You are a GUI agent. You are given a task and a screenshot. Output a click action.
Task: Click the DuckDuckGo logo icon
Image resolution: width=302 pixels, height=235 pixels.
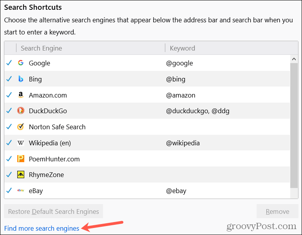(x=21, y=111)
